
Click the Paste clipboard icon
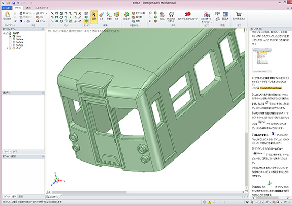[7, 16]
